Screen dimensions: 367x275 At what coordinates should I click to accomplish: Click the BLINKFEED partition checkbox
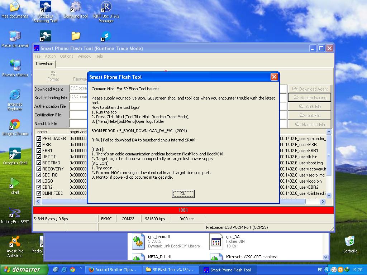(39, 193)
